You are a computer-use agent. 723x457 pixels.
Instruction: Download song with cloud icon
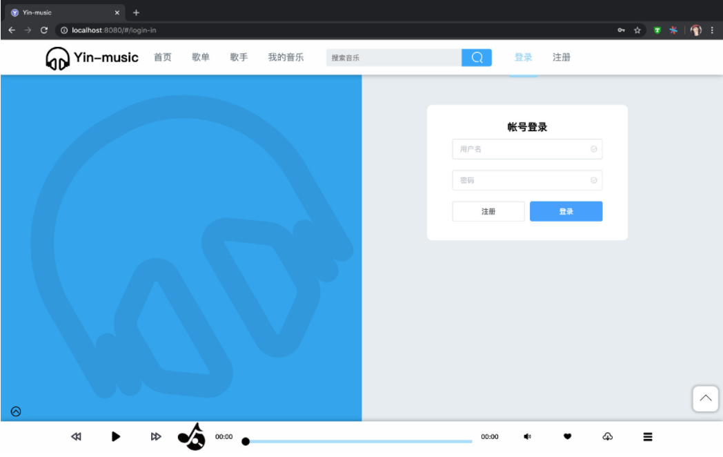608,436
